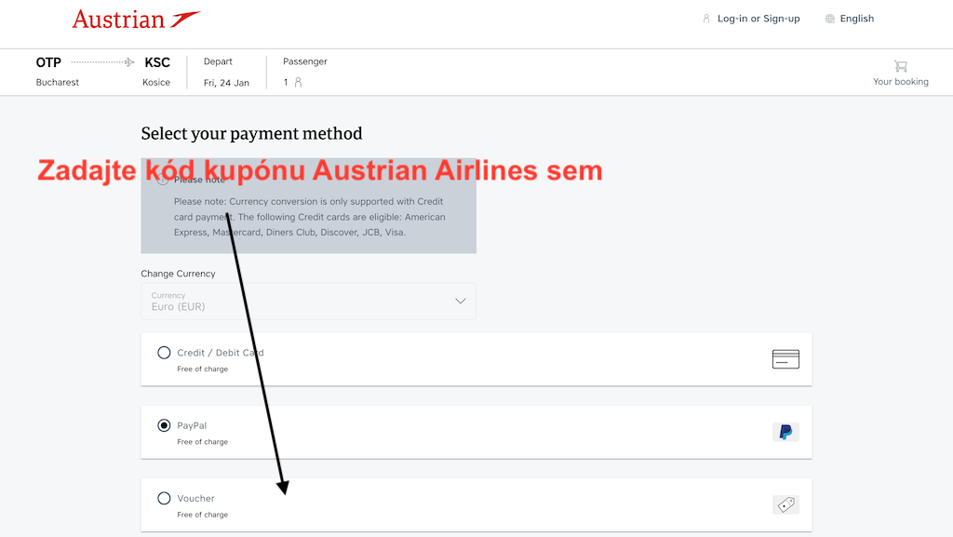Image resolution: width=953 pixels, height=537 pixels.
Task: Select the Voucher radio button
Action: click(164, 498)
